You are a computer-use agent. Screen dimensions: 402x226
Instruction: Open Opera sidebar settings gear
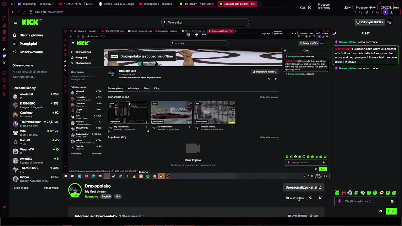(x=4, y=94)
